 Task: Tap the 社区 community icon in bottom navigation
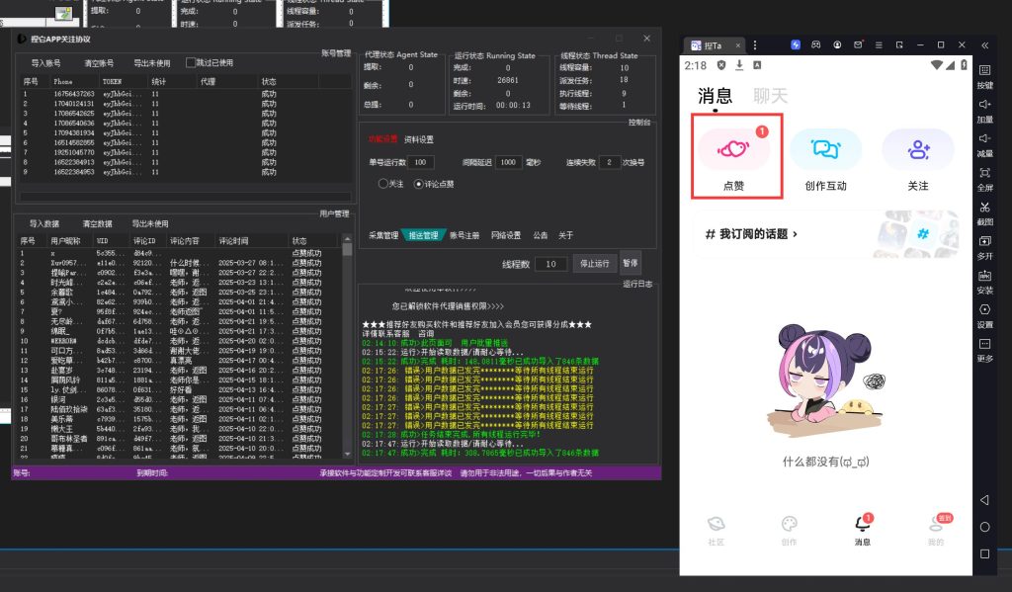pyautogui.click(x=717, y=525)
